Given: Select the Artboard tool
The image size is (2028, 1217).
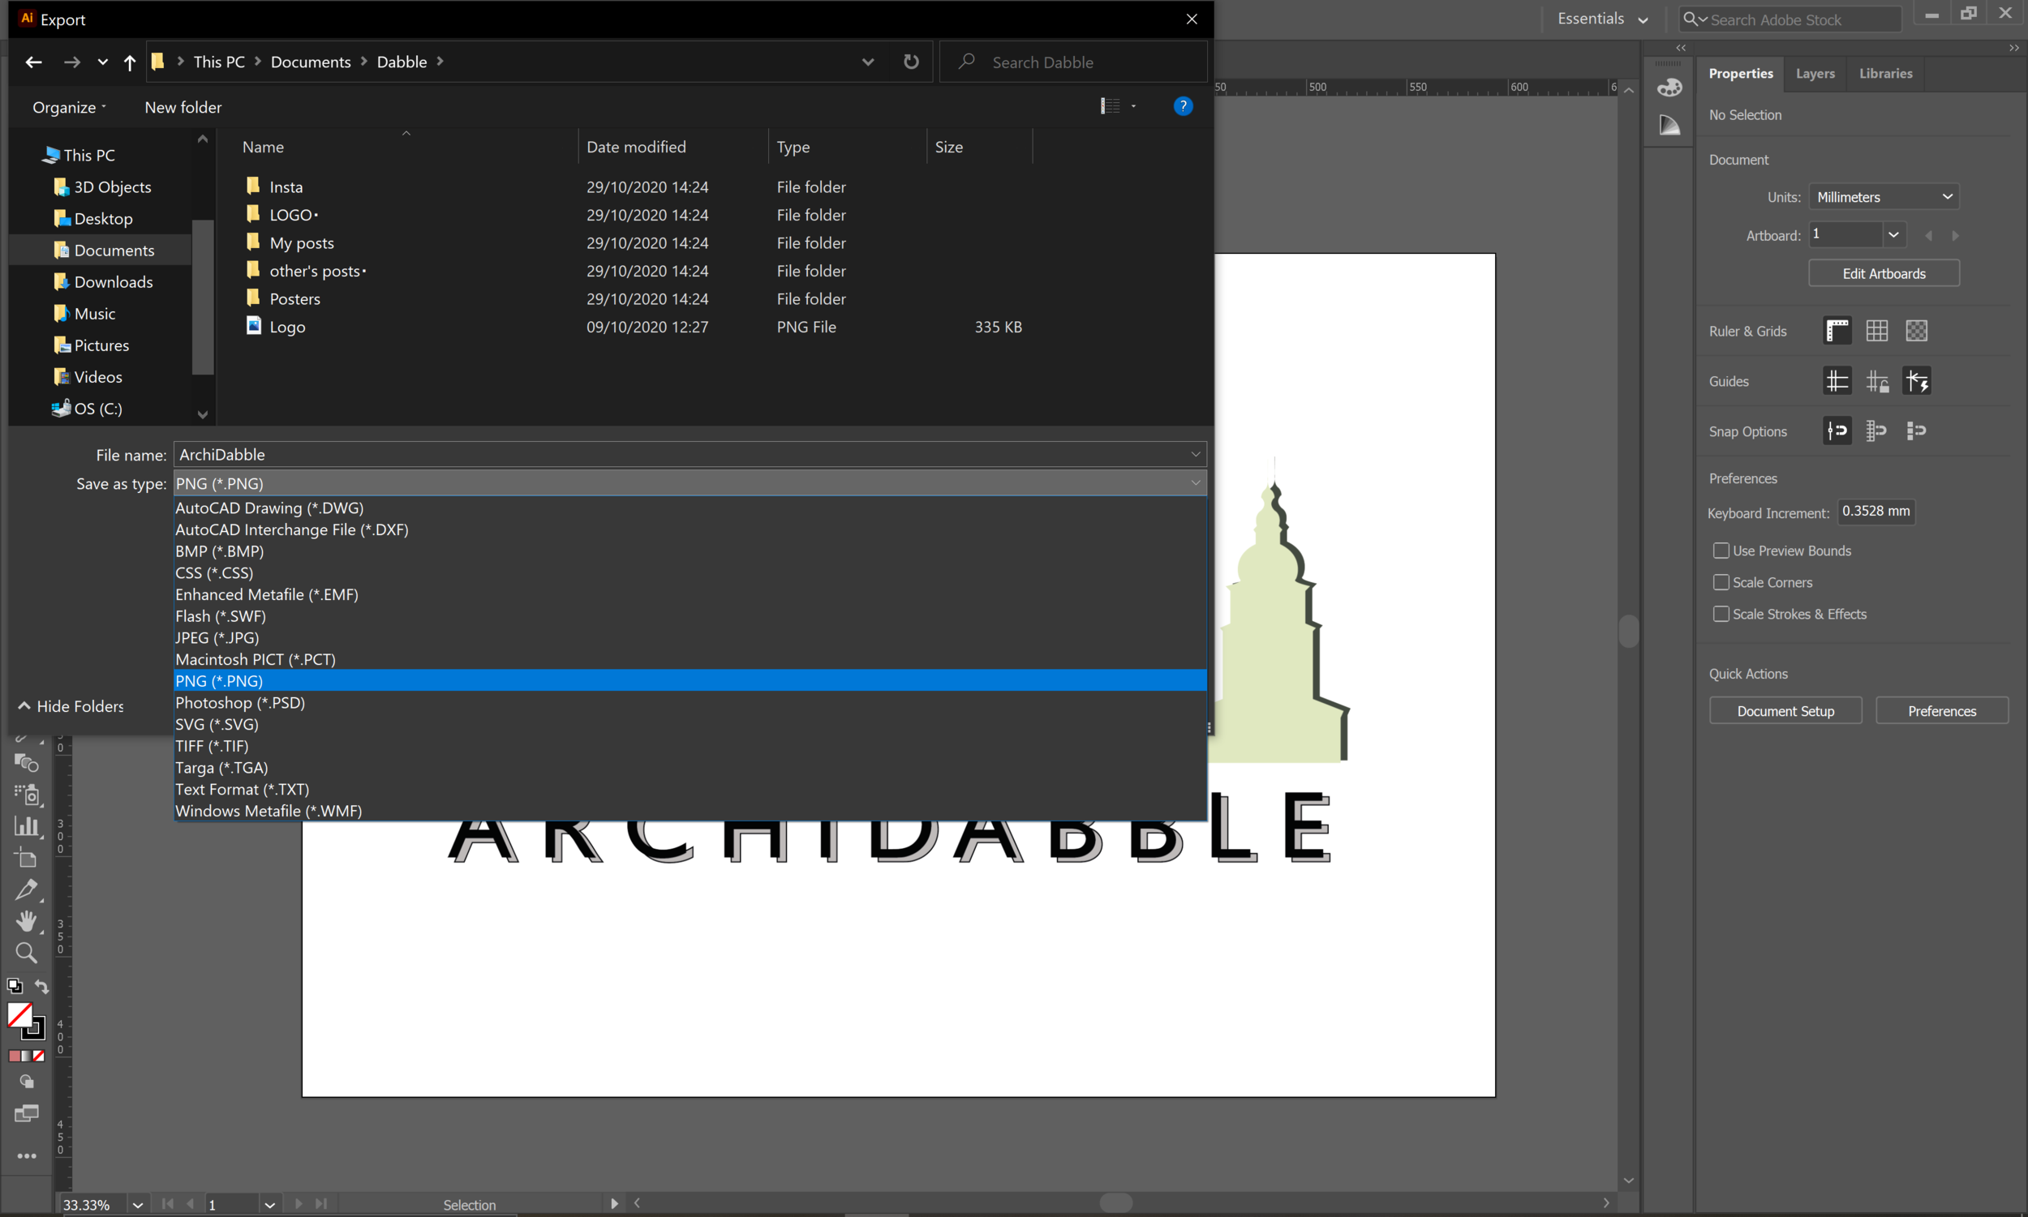Looking at the screenshot, I should pyautogui.click(x=26, y=858).
